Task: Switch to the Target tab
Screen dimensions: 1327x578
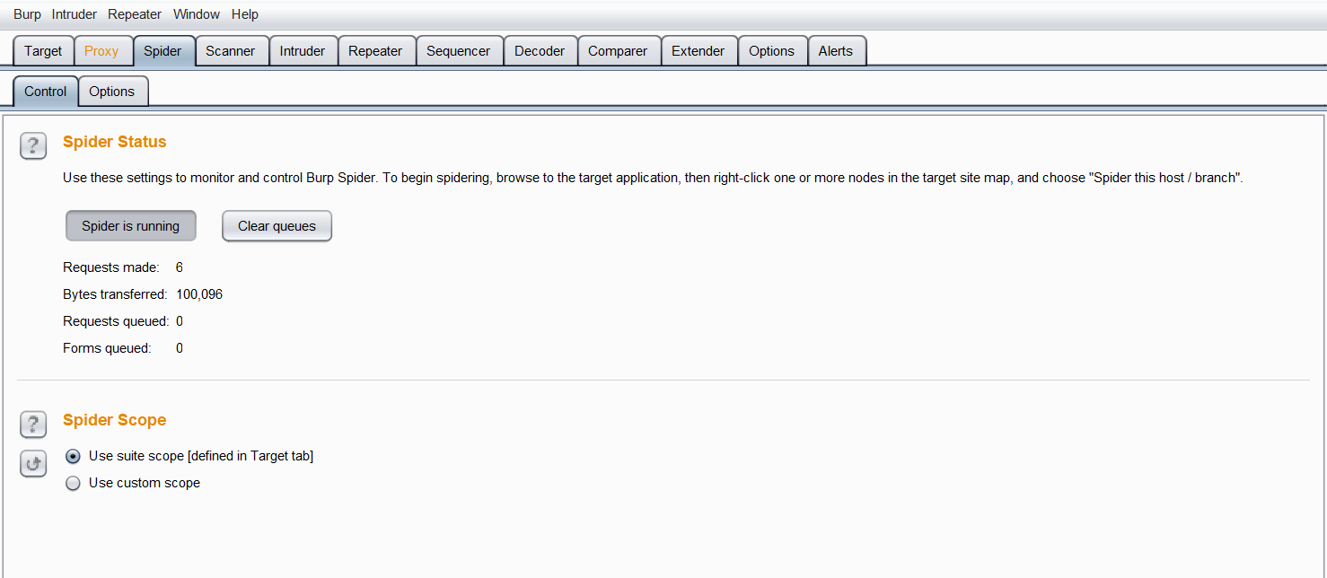Action: 43,51
